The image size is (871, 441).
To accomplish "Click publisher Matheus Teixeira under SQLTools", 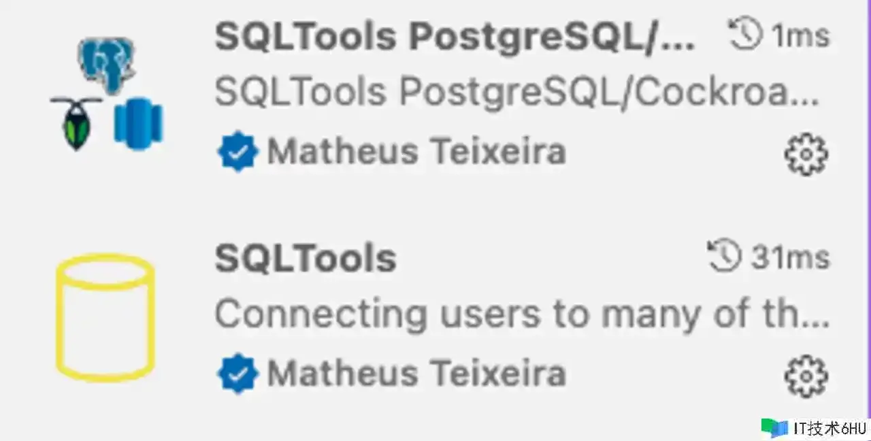I will coord(416,374).
